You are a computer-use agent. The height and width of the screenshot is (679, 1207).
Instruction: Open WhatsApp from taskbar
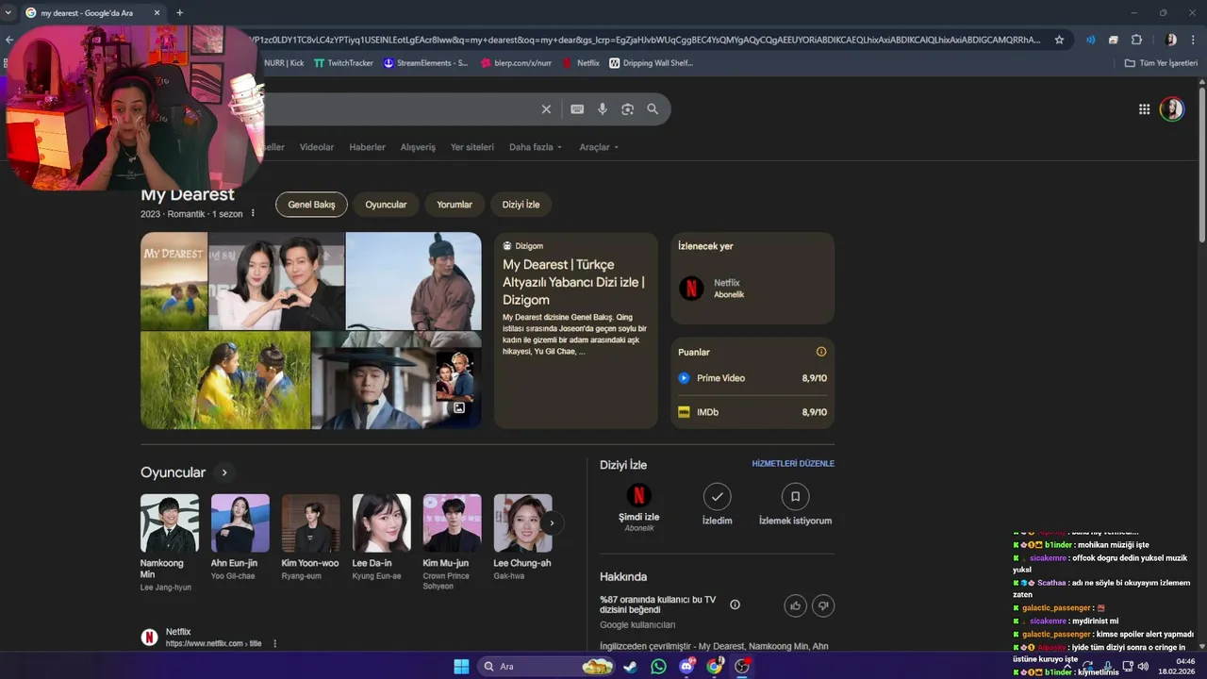[658, 667]
